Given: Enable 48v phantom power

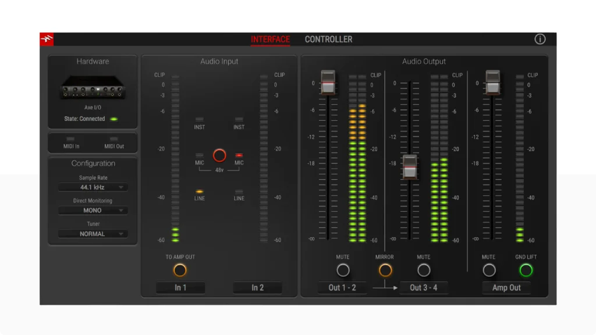Looking at the screenshot, I should click(219, 155).
